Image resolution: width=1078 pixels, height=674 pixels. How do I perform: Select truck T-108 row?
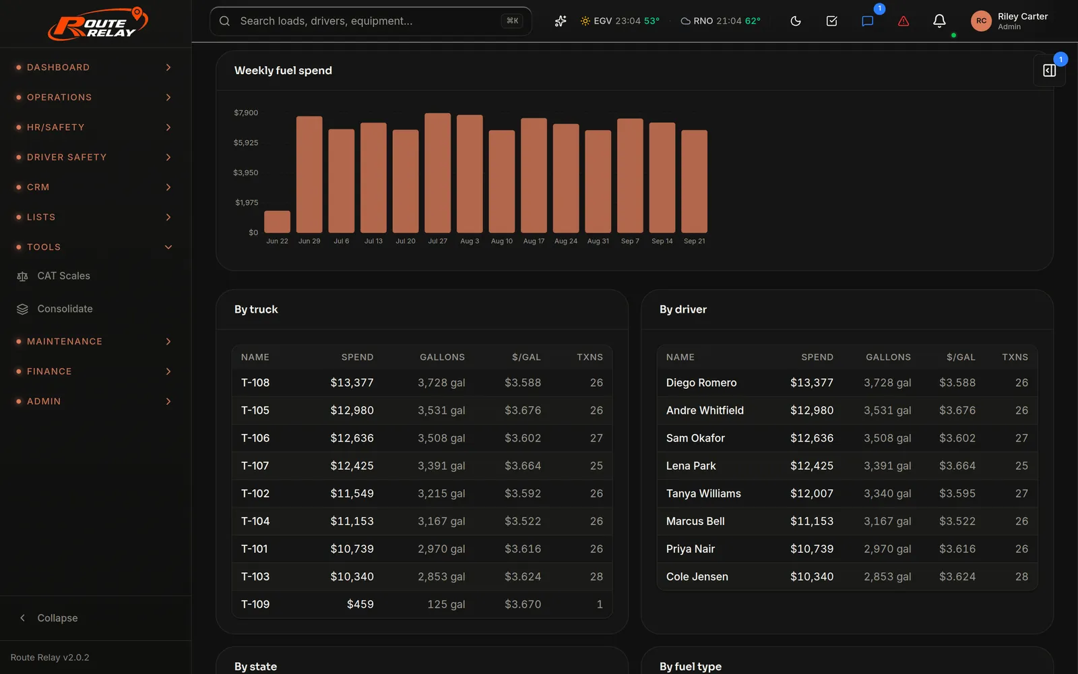(422, 383)
